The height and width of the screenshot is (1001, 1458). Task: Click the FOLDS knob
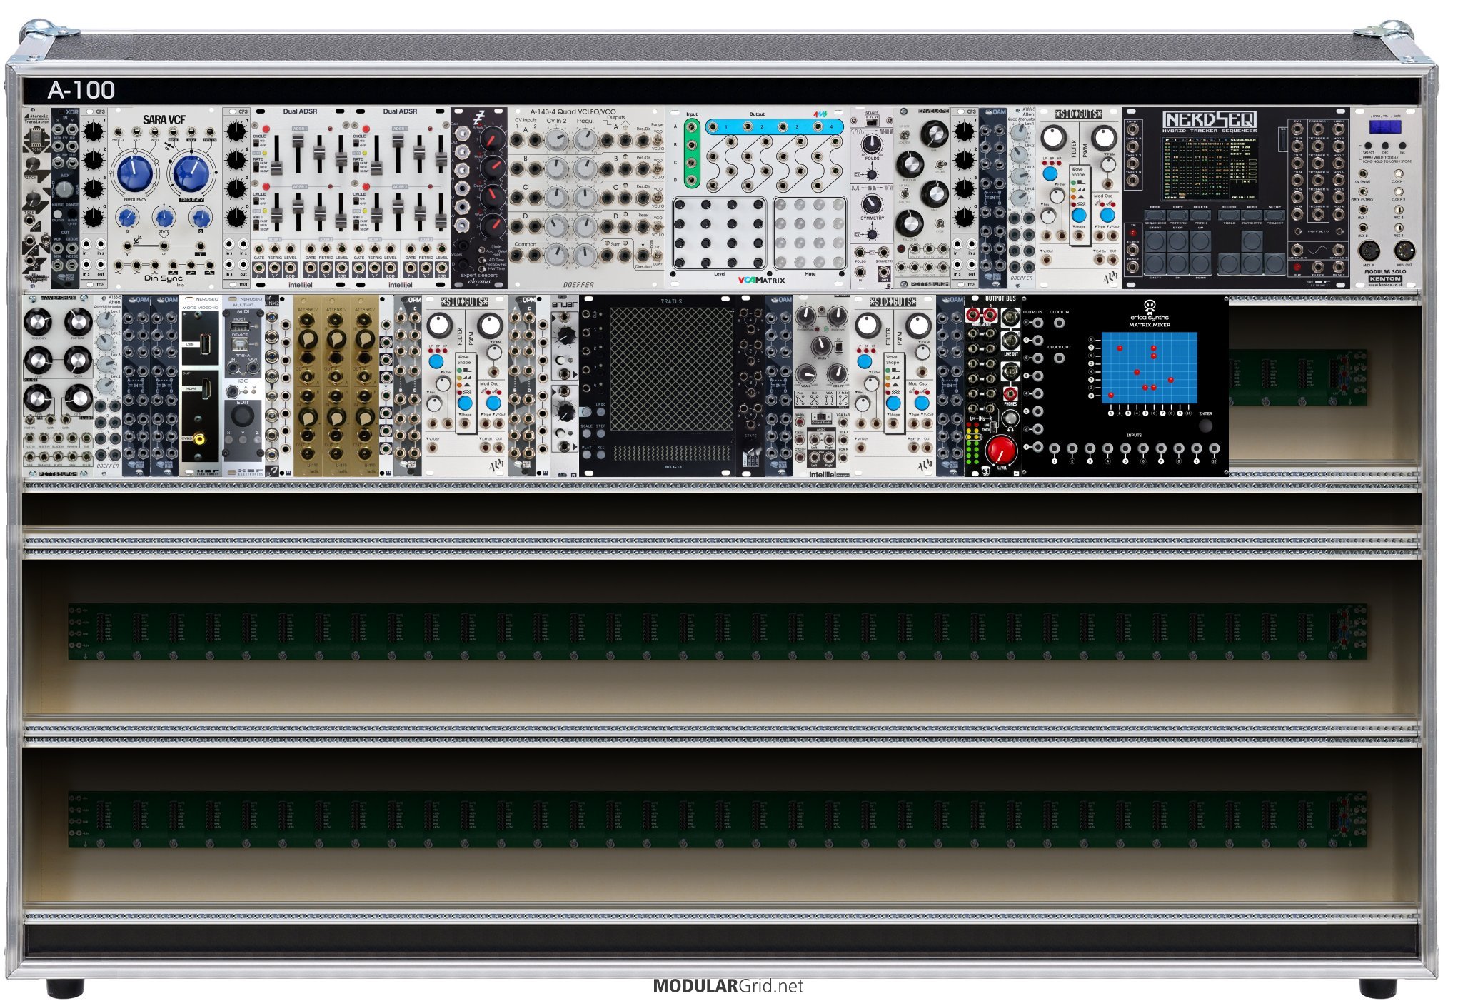tap(872, 144)
